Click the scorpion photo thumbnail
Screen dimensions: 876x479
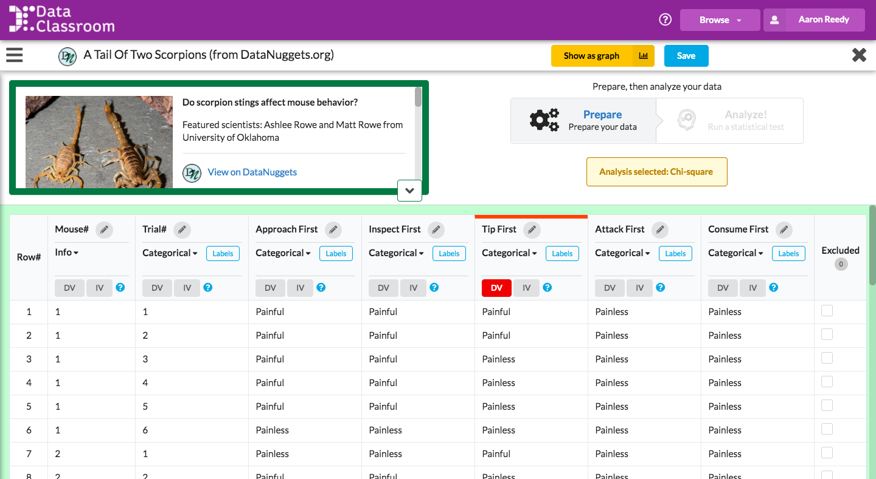point(99,141)
